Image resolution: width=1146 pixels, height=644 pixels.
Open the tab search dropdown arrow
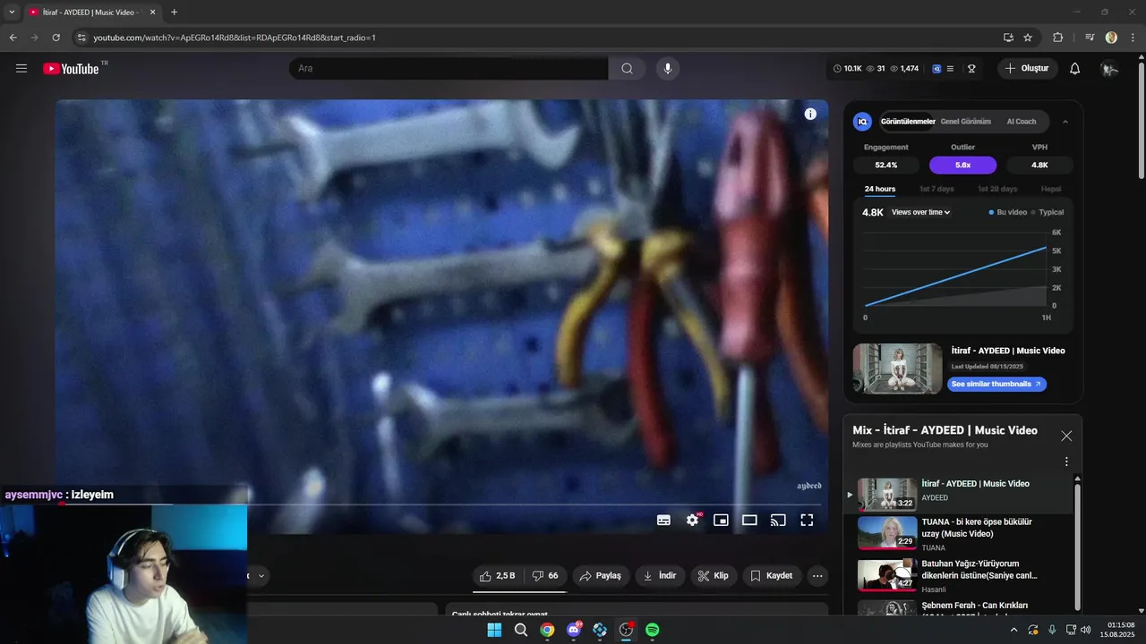point(12,13)
